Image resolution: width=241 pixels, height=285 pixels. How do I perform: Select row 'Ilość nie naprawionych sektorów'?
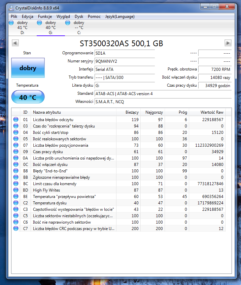pyautogui.click(x=118, y=222)
